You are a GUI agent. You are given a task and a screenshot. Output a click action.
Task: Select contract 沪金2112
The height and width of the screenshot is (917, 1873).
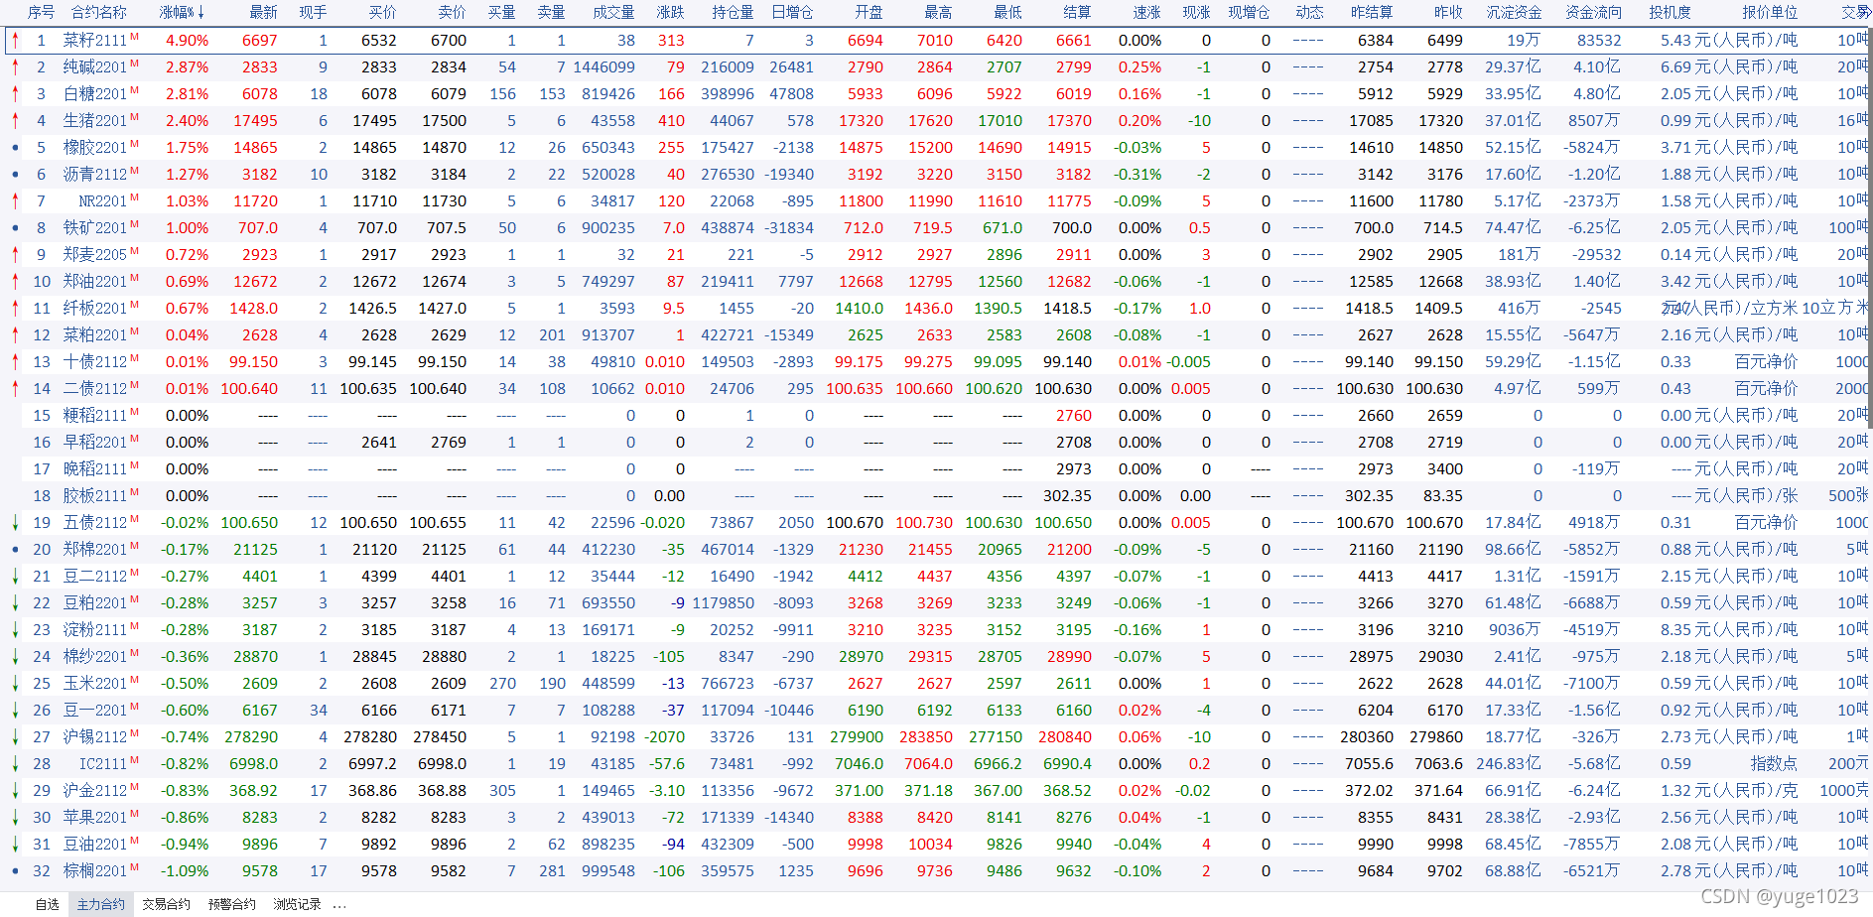point(95,791)
